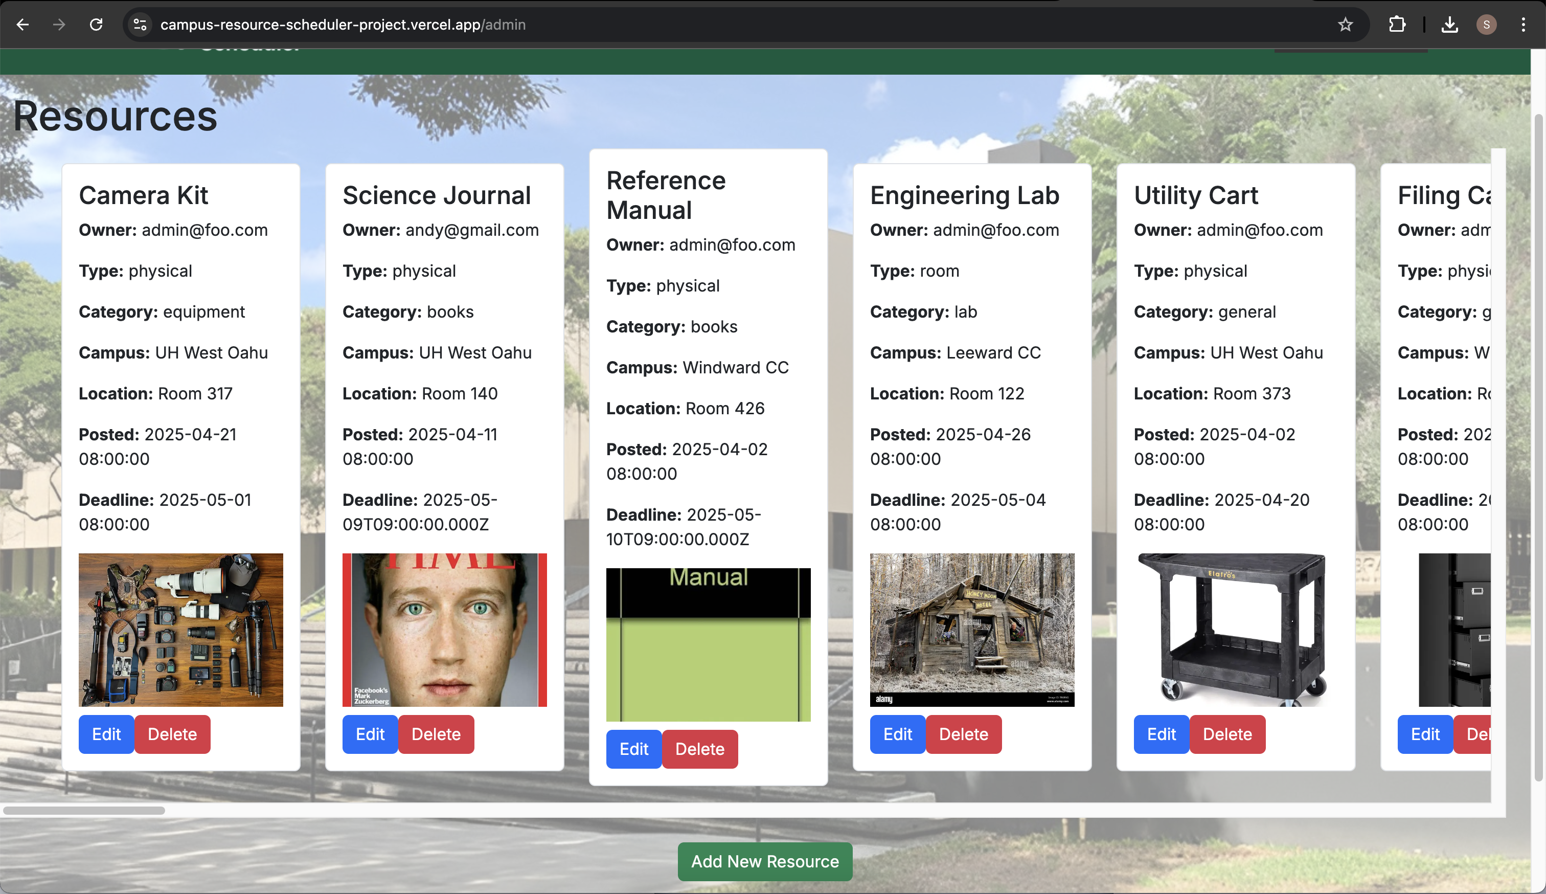Bookmark this page with star icon
1546x894 pixels.
pyautogui.click(x=1345, y=25)
